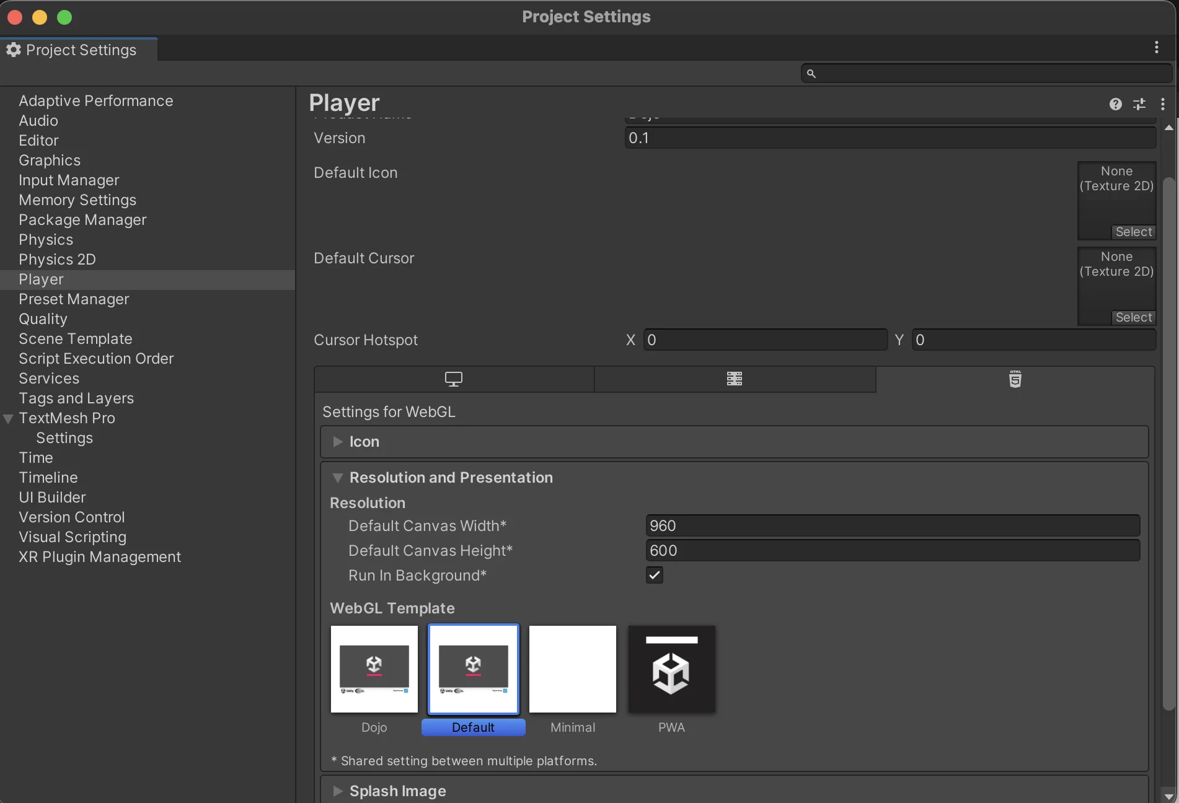Open the Player panel kebab menu
Viewport: 1179px width, 803px height.
pyautogui.click(x=1163, y=104)
